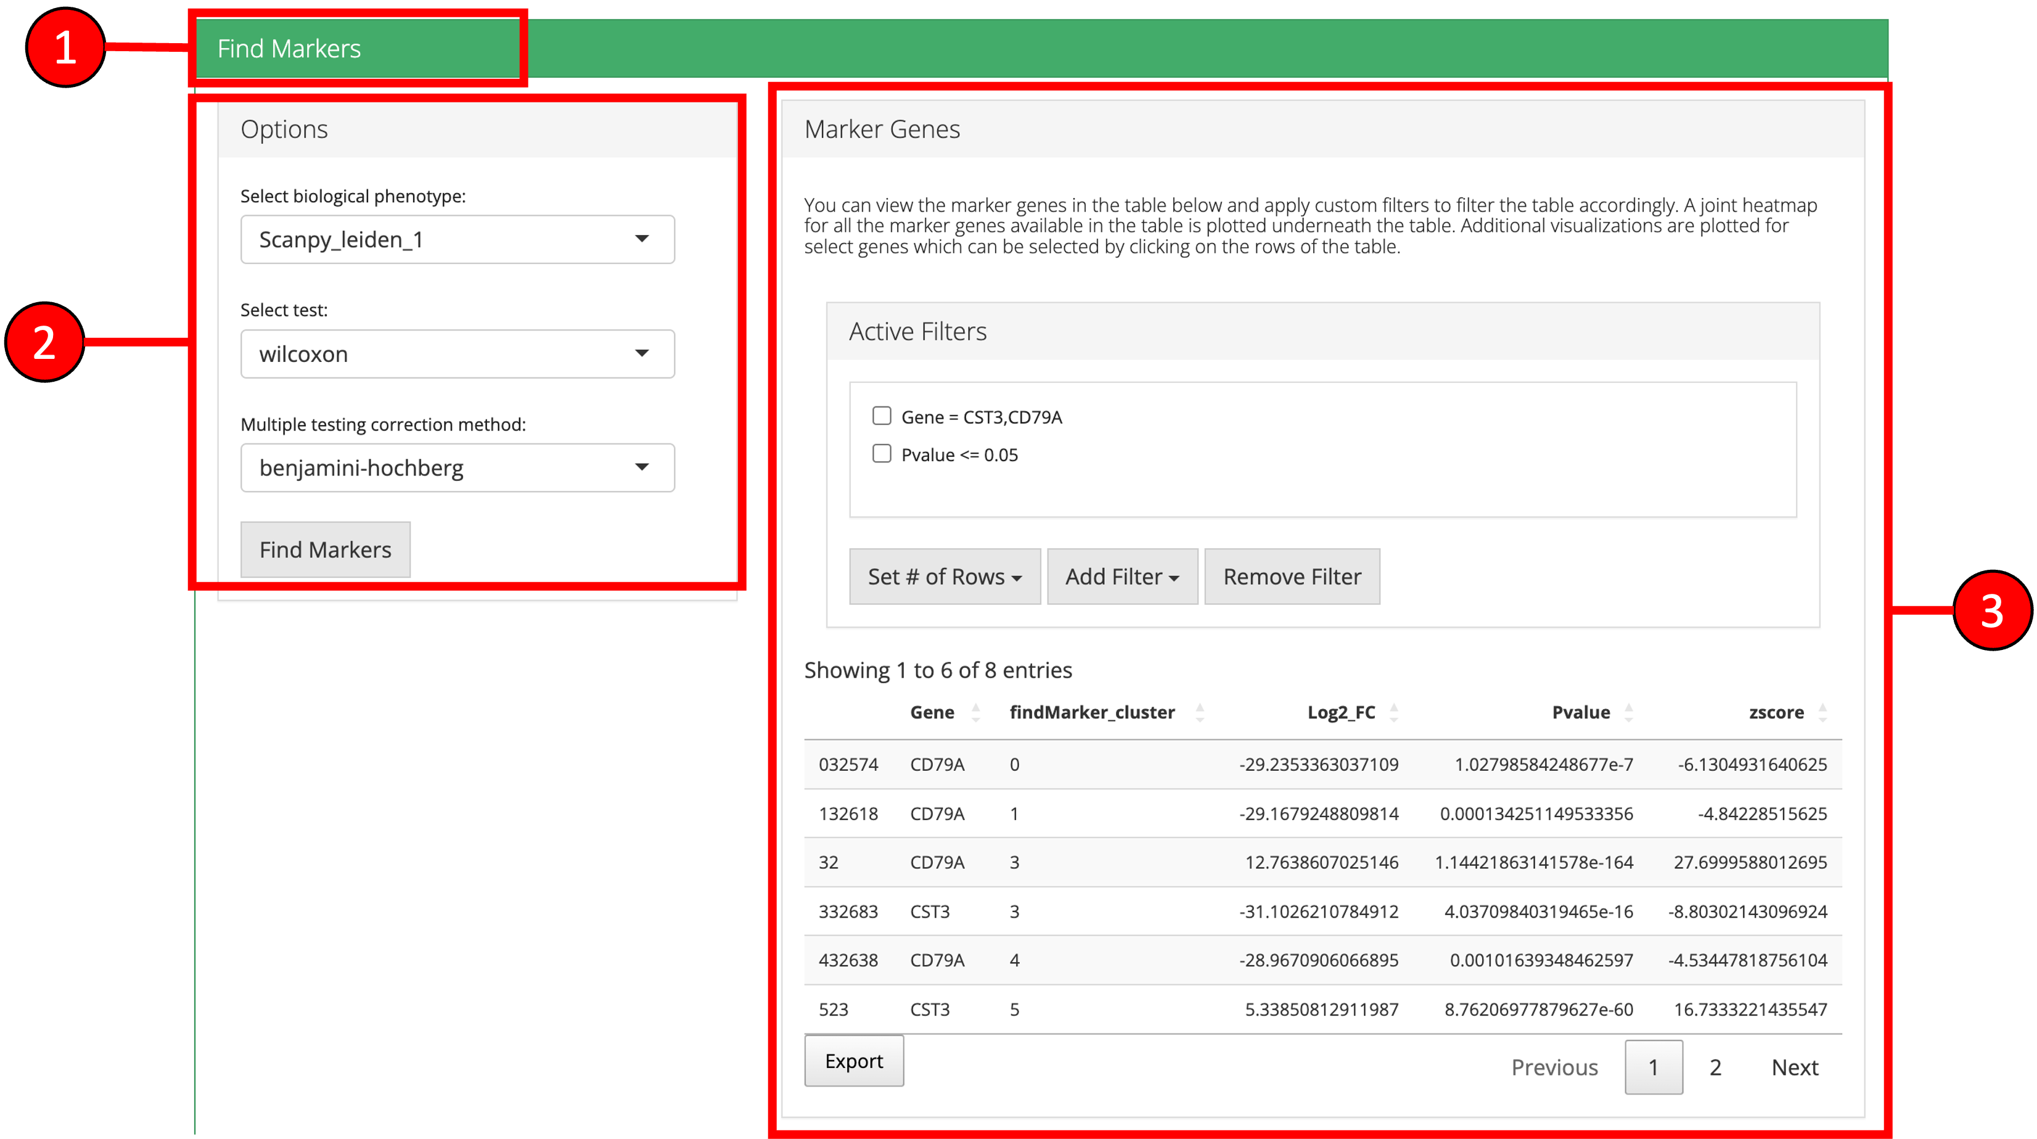Run Find Markers button in Options
This screenshot has width=2037, height=1139.
pos(325,549)
